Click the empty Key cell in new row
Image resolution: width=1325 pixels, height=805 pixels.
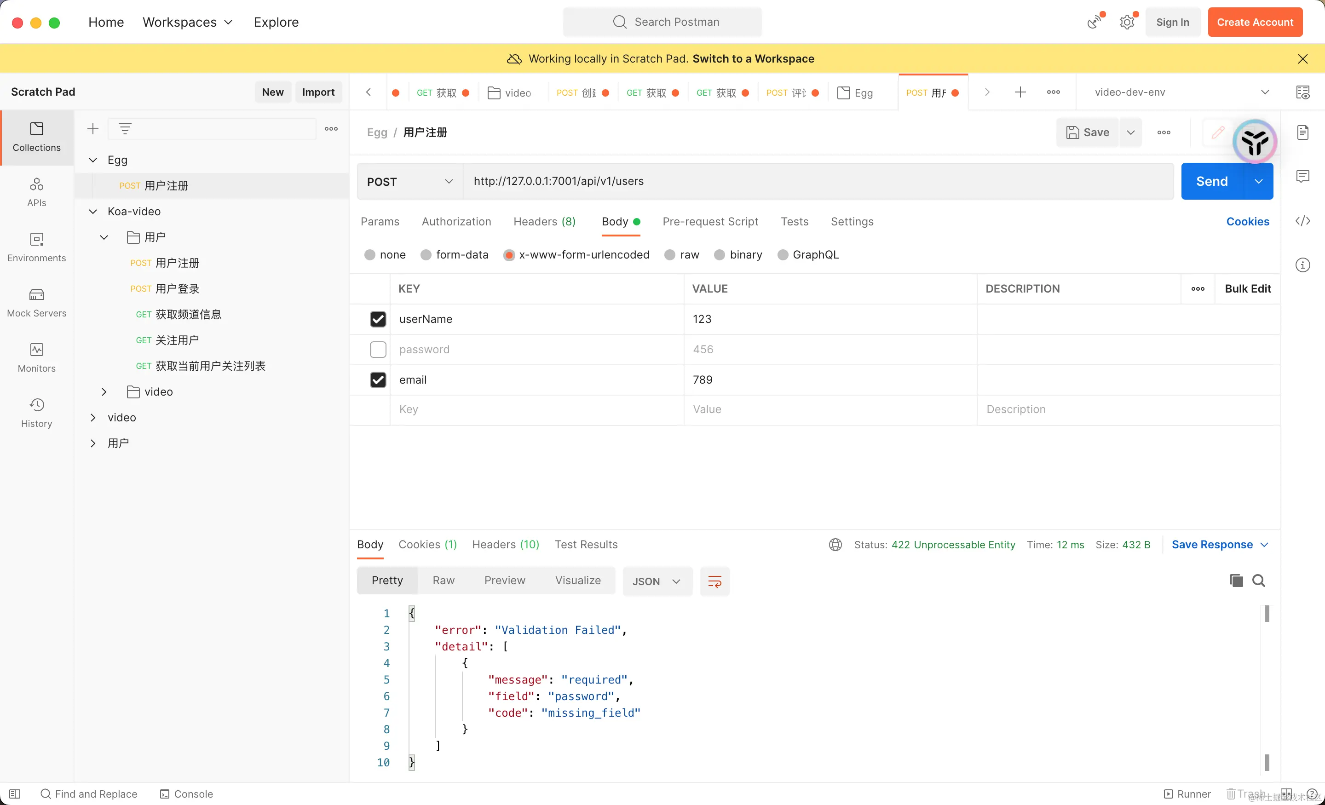[537, 410]
